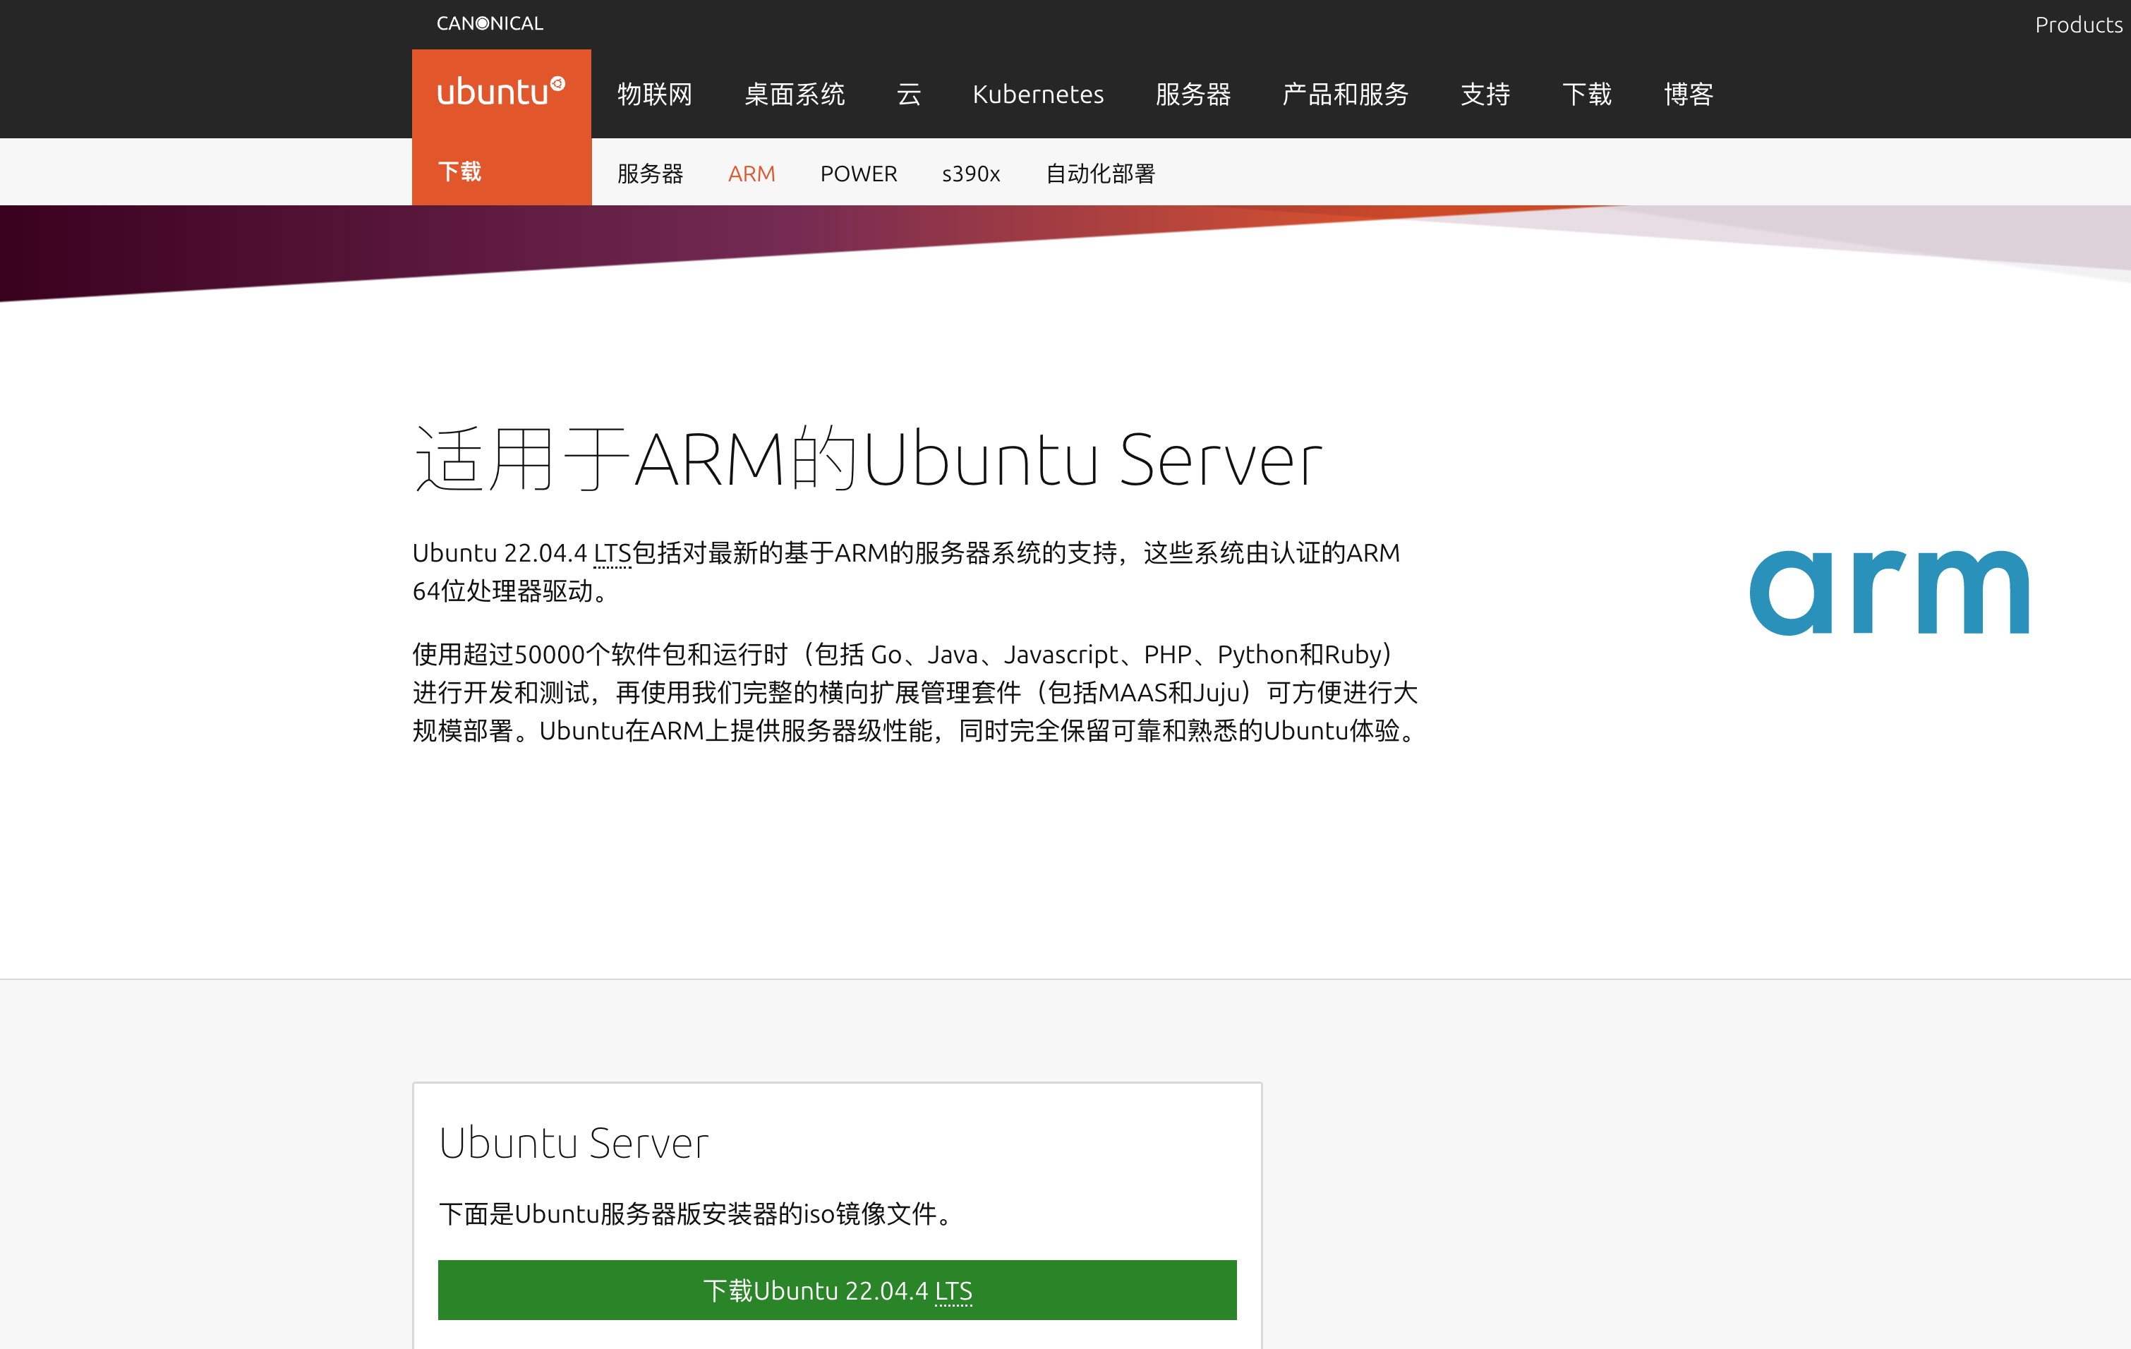Click the blue arm logo image
Image resolution: width=2131 pixels, height=1349 pixels.
[1888, 591]
